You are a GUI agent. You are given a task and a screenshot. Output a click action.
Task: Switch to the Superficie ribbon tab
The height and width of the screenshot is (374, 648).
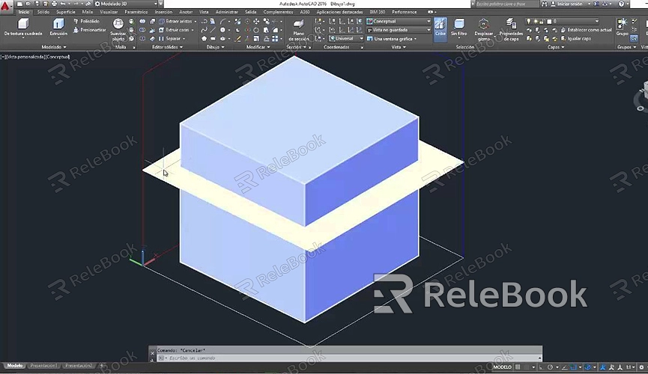click(65, 12)
